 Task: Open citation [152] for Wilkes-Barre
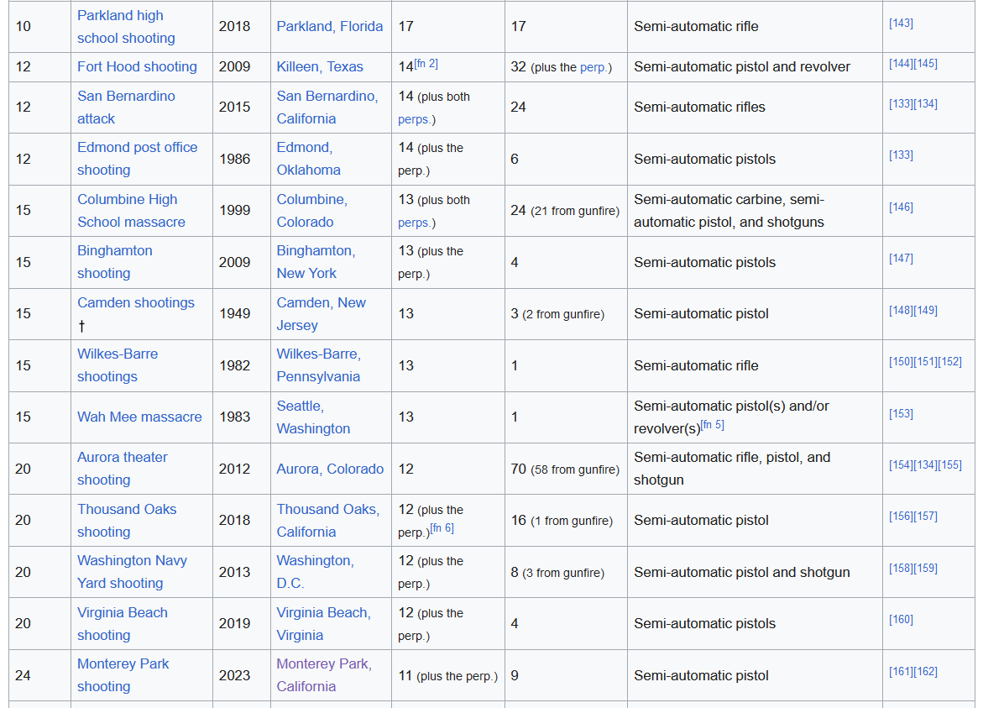point(949,362)
